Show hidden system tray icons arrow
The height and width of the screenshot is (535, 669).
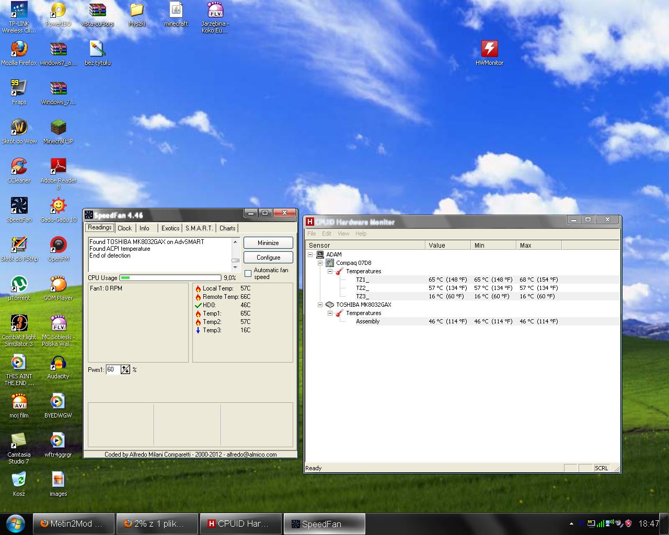point(571,524)
